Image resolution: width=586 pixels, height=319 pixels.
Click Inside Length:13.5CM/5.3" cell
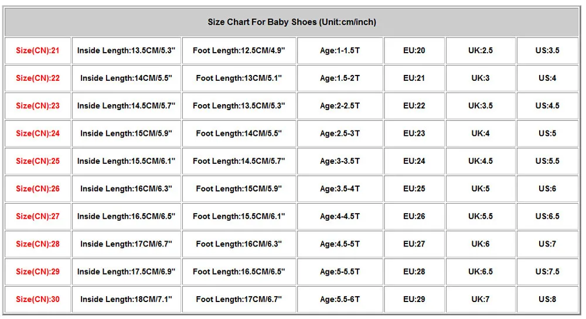[126, 50]
